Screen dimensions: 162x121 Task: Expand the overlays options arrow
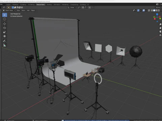[146, 10]
